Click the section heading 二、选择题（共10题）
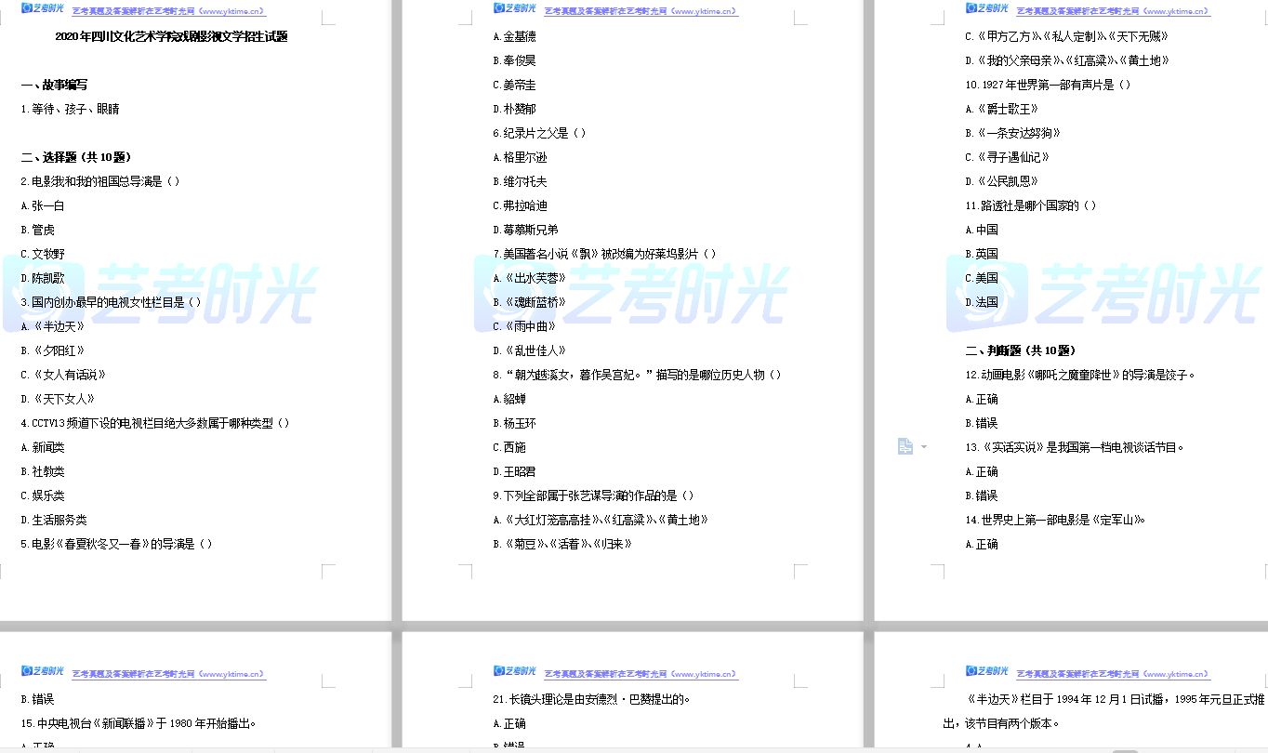 [83, 157]
